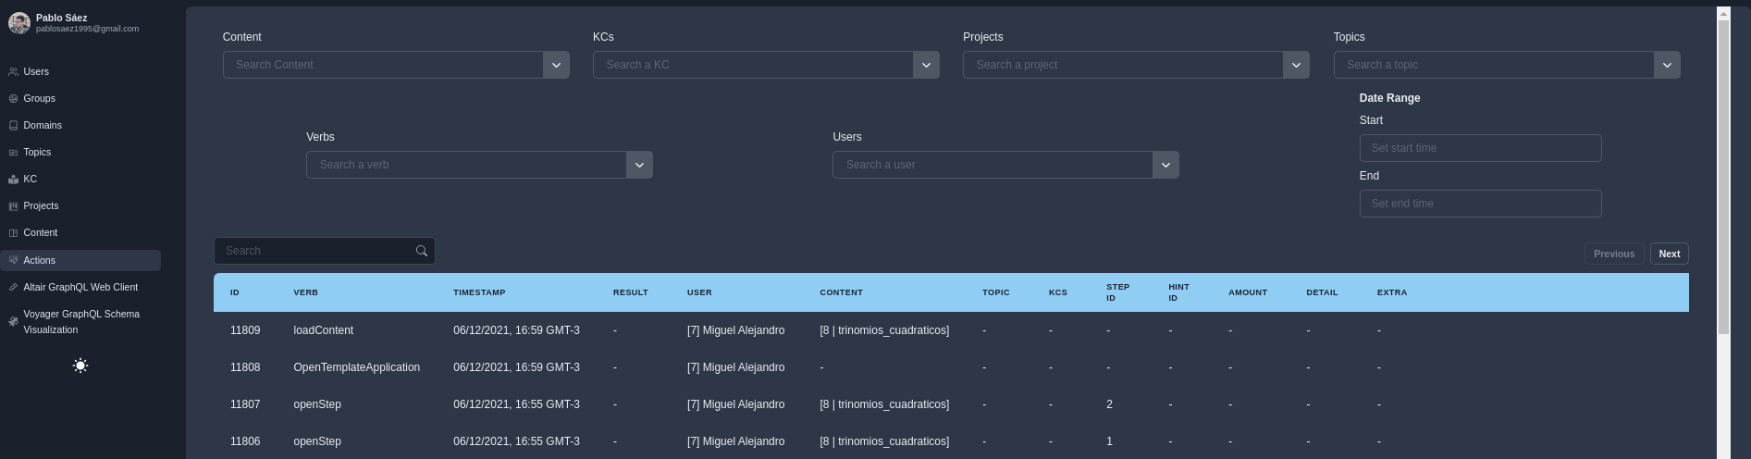Screen dimensions: 1751x459
Task: Open Voyager GraphQL Schema Visualization link
Action: click(x=80, y=321)
